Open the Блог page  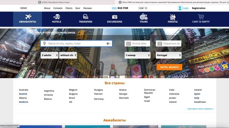pyautogui.click(x=78, y=8)
